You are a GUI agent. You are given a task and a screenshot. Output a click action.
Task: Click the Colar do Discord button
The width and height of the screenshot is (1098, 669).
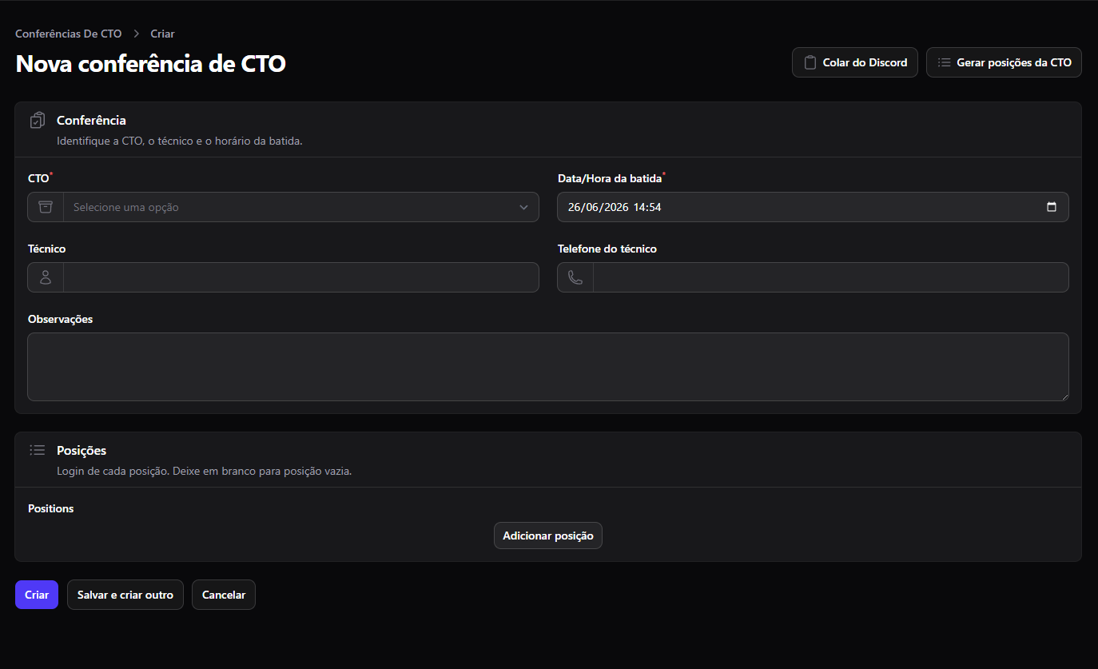tap(855, 62)
